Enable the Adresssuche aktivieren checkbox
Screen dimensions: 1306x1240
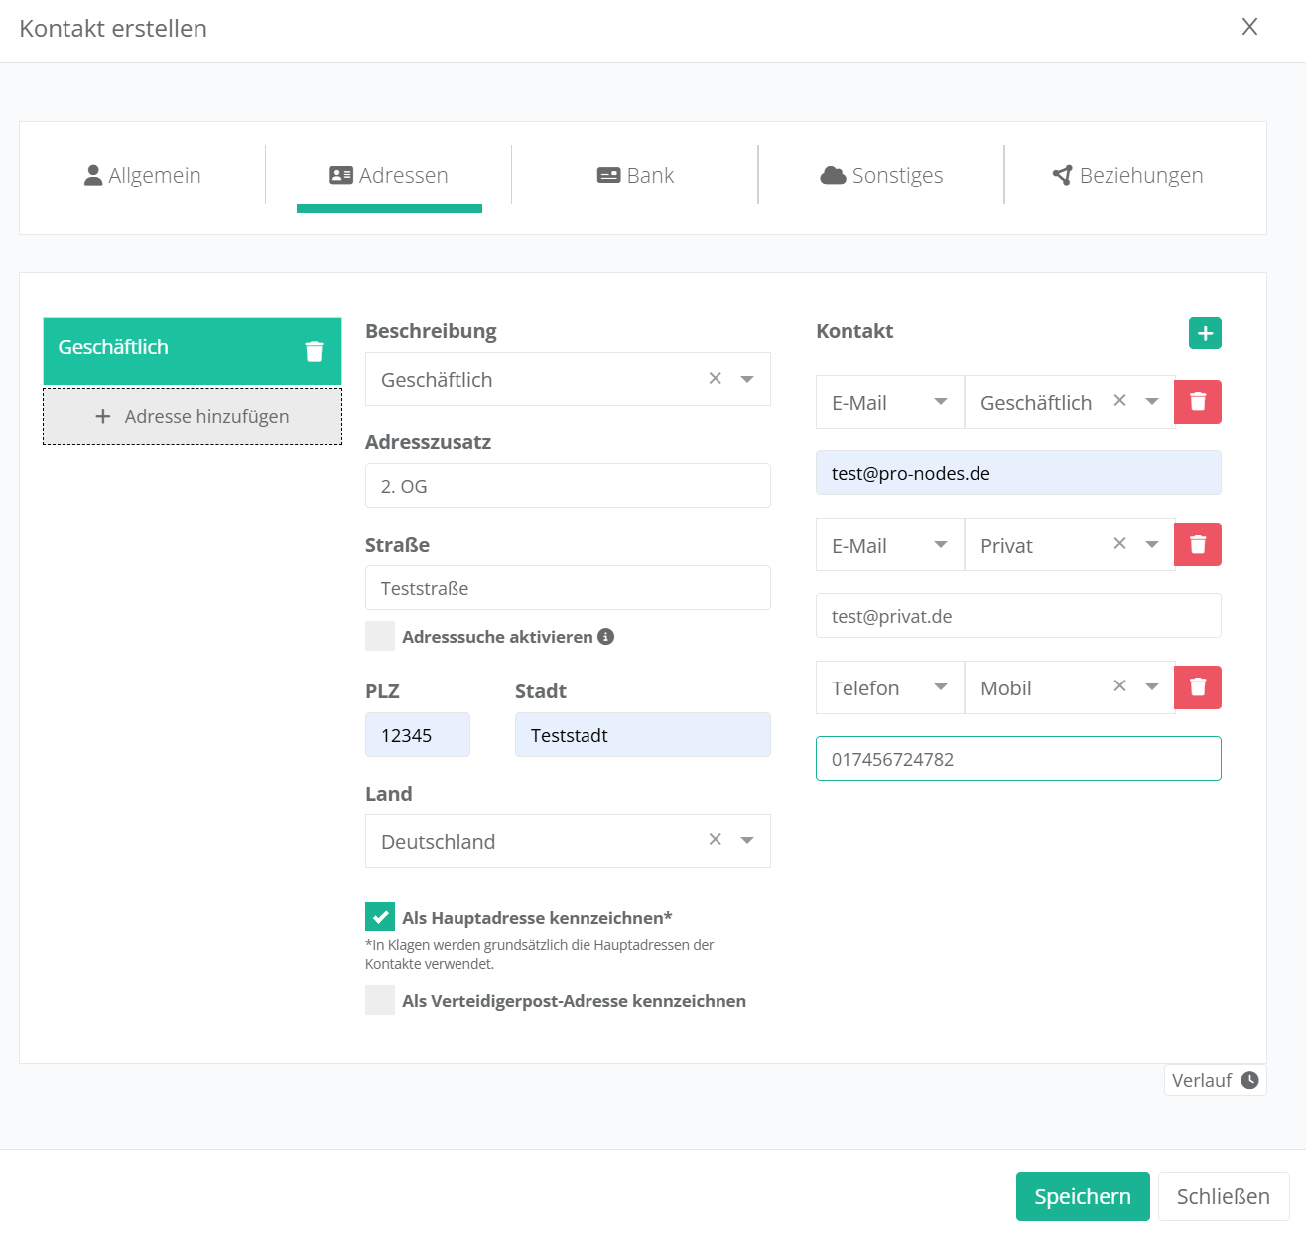(380, 637)
